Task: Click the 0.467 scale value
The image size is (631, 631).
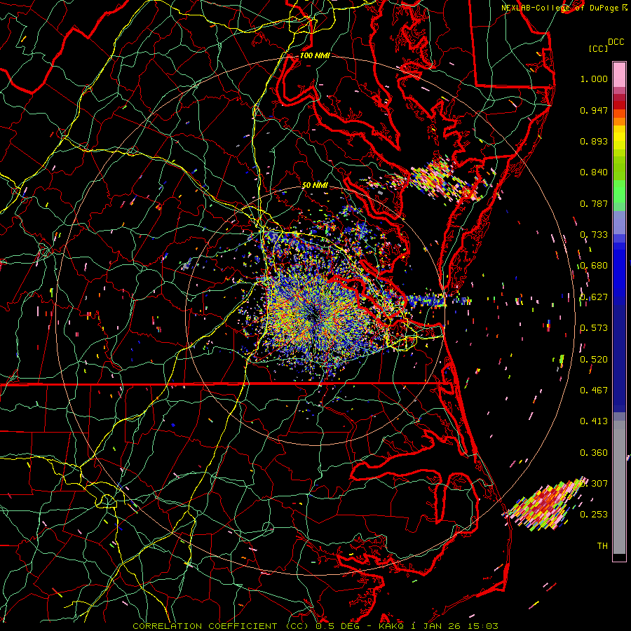Action: 594,391
